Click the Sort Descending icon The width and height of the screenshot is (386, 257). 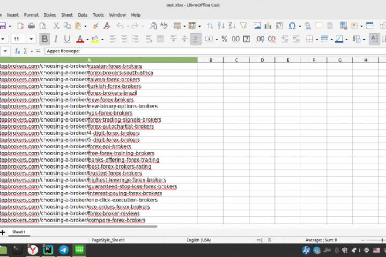(232, 26)
